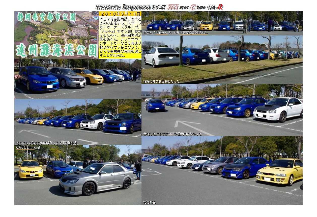
Task: Click the caption それにしてもオフ会にはうってつけの駐車場
Action: 46,143
